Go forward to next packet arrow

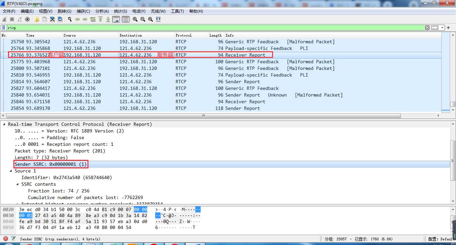85,19
